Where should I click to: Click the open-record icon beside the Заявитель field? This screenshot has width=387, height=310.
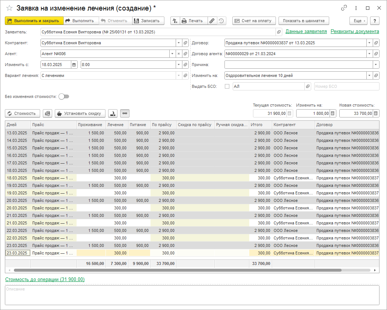tap(279, 32)
